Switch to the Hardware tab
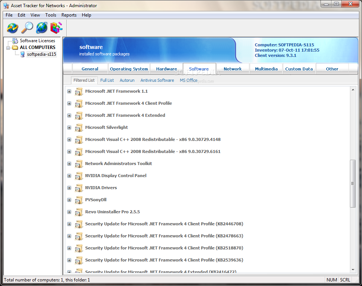Viewport: 362px width, 286px height. [166, 69]
